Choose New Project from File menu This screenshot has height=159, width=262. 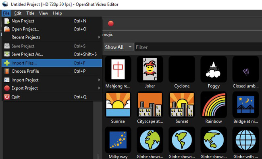(x=52, y=21)
